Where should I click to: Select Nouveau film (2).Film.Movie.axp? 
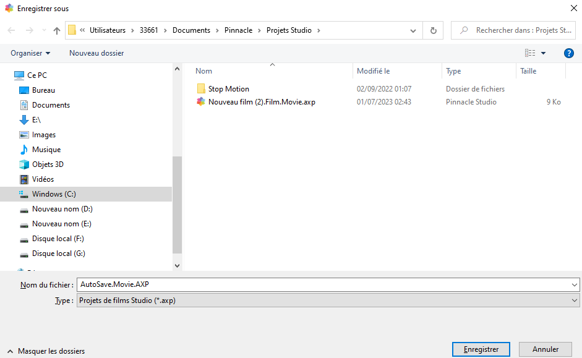[x=262, y=102]
